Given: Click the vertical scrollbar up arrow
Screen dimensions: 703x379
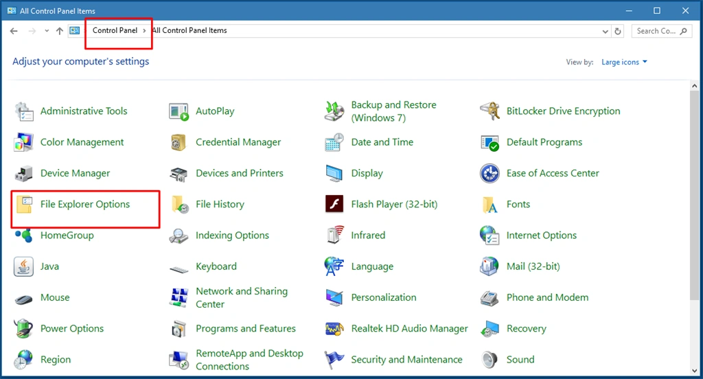Looking at the screenshot, I should click(695, 86).
